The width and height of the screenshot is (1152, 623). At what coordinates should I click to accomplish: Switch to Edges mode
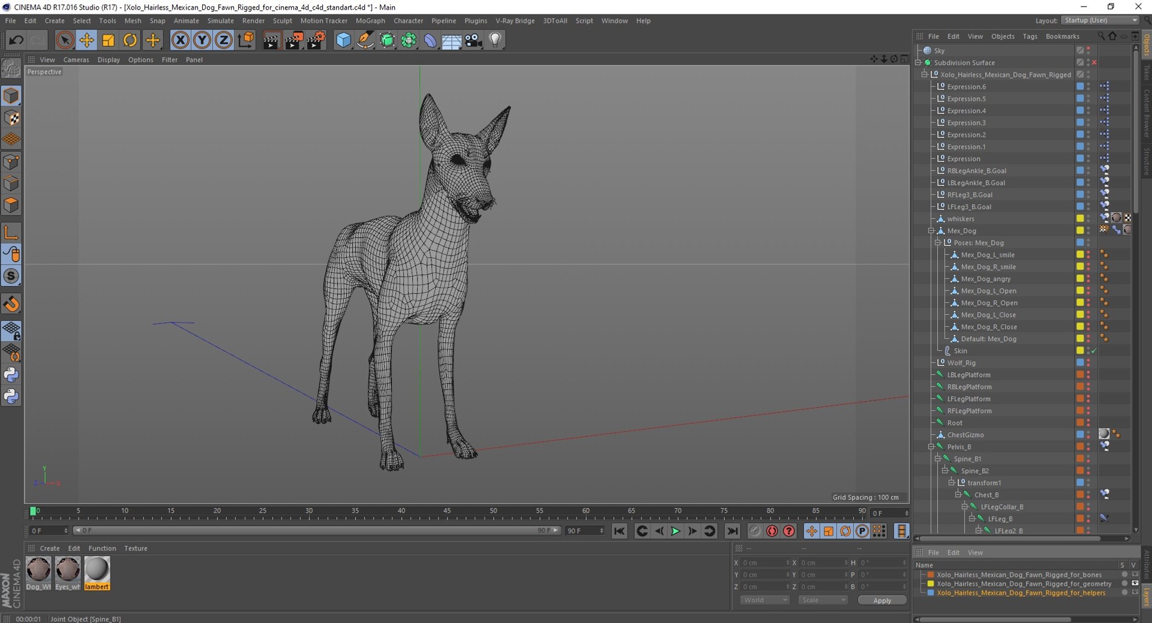point(11,183)
